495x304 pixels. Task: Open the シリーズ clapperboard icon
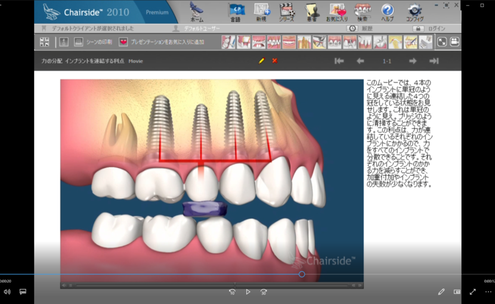287,12
